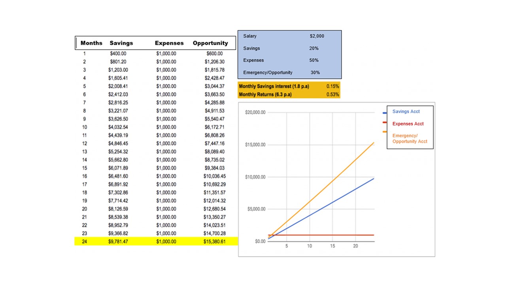Click the Savings Acct legend entry
The image size is (506, 285).
(x=406, y=112)
